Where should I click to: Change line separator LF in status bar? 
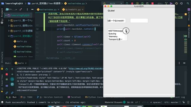point(138,102)
